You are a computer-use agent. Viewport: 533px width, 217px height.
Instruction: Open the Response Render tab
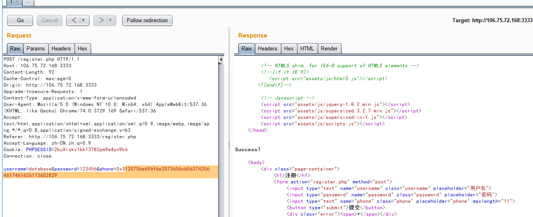point(329,48)
